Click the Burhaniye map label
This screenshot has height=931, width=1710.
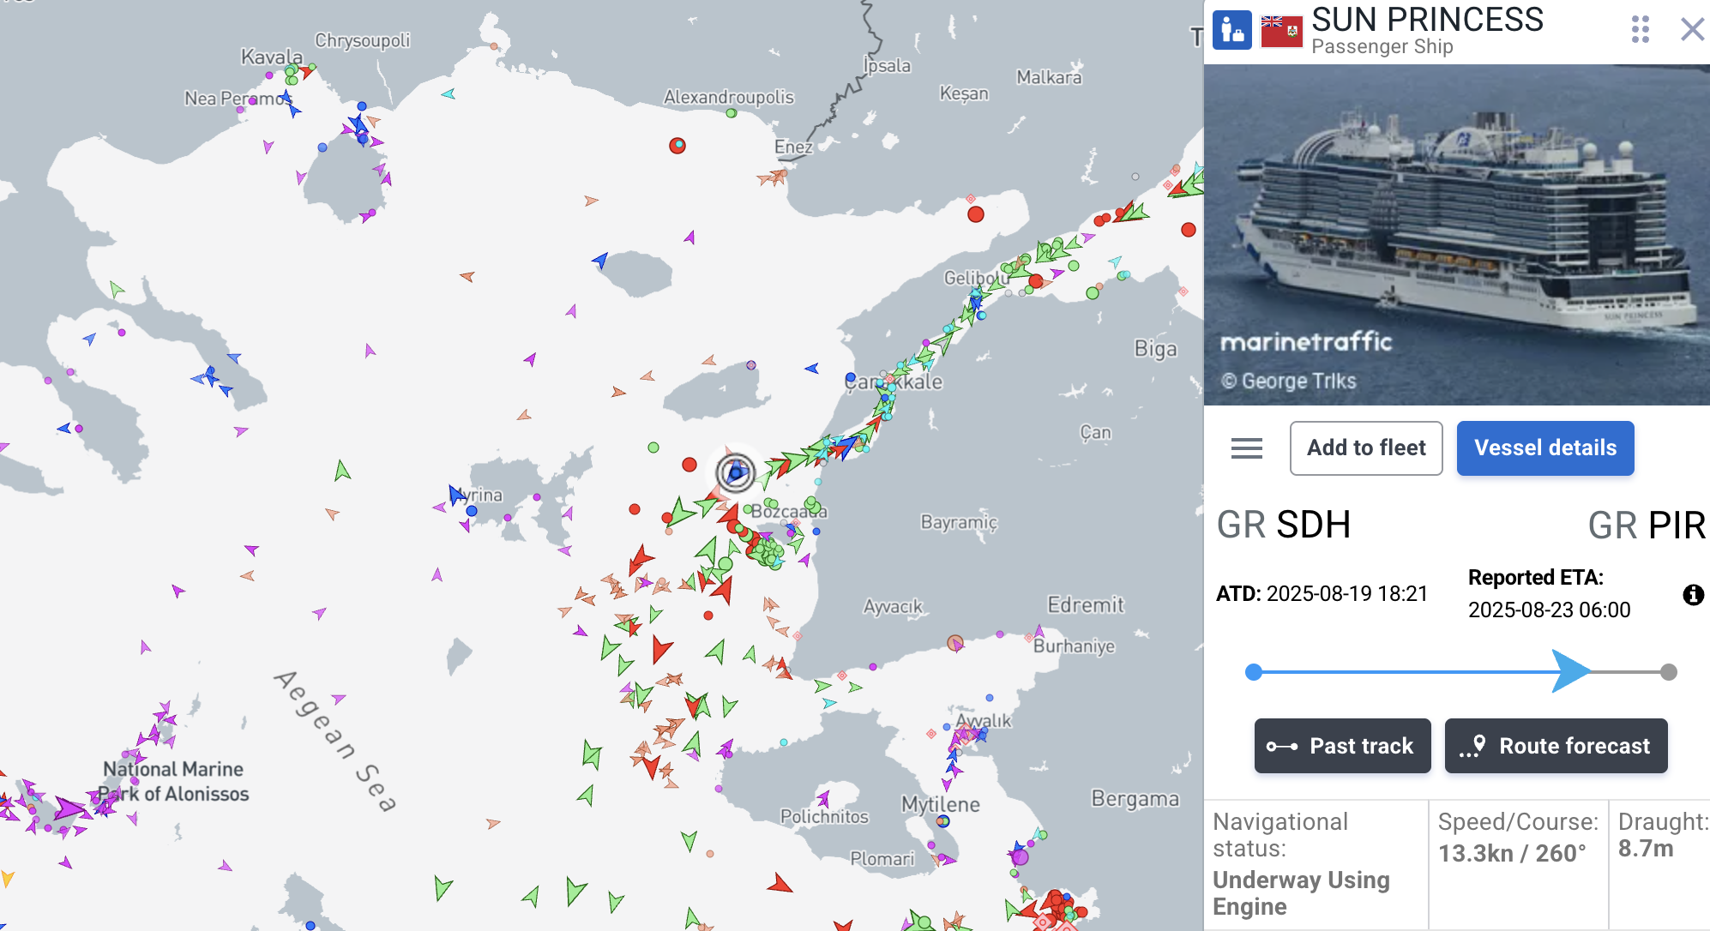click(x=1074, y=646)
